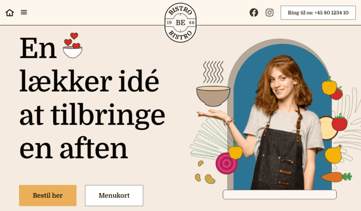Click the white window sill bar
The image size is (361, 211).
pos(280,195)
